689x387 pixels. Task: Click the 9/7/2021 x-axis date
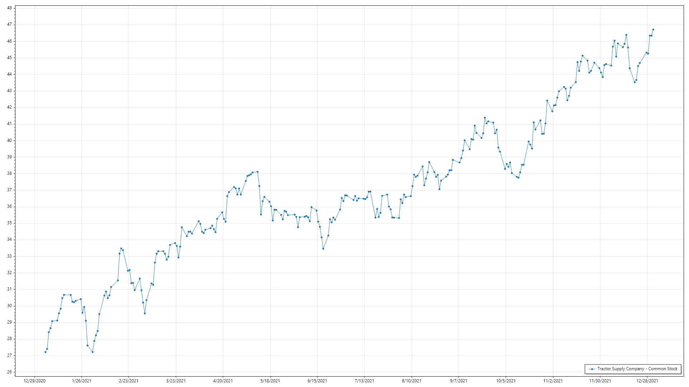coord(459,381)
